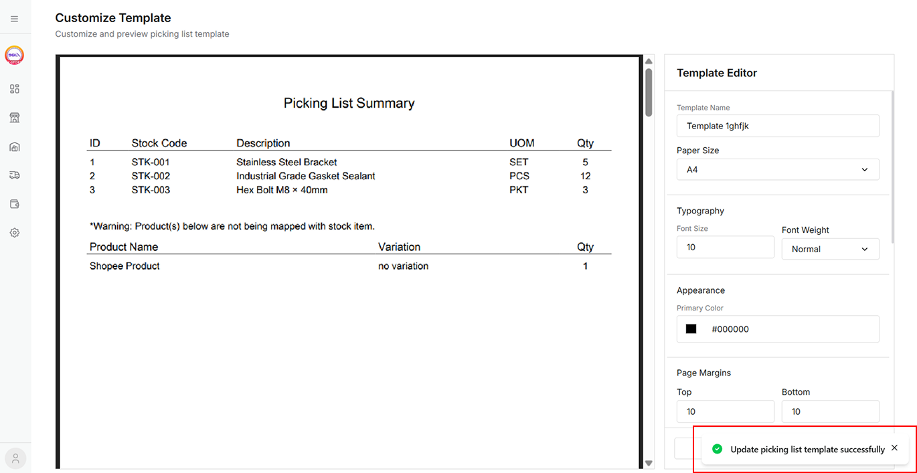Image resolution: width=917 pixels, height=473 pixels.
Task: Open the Font Weight Normal dropdown
Action: point(831,249)
